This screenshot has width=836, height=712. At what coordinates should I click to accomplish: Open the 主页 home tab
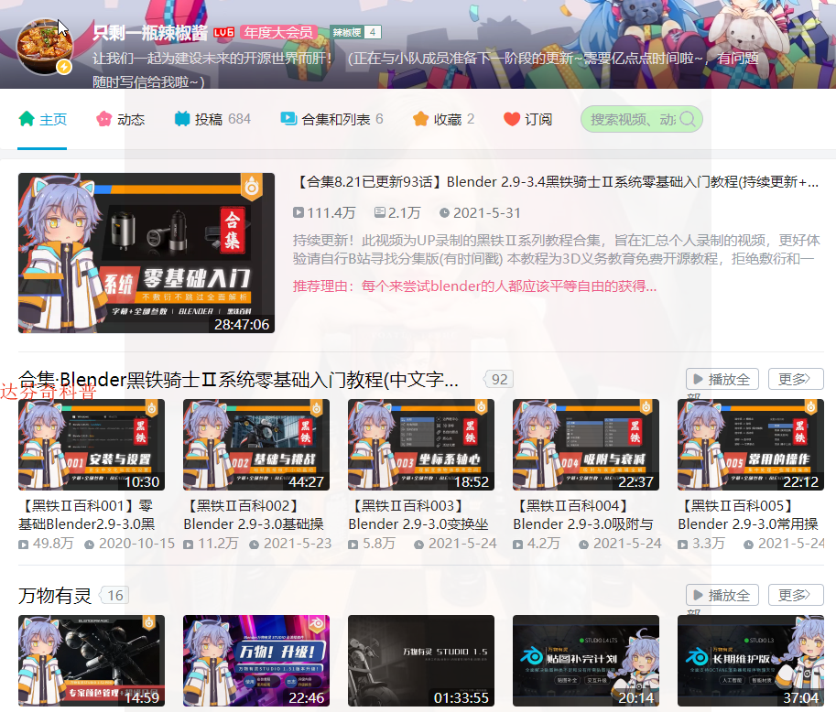[x=42, y=119]
